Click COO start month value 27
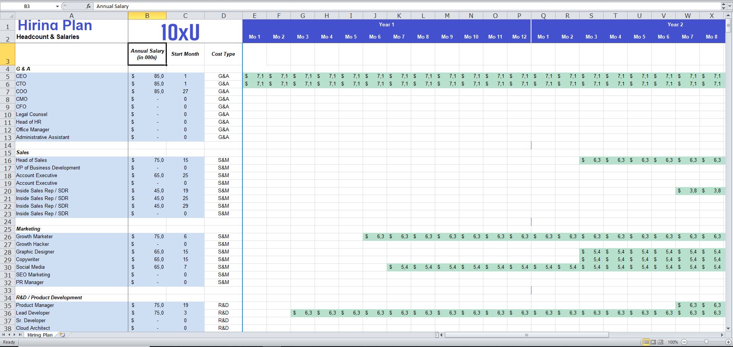This screenshot has width=733, height=347. coord(185,92)
